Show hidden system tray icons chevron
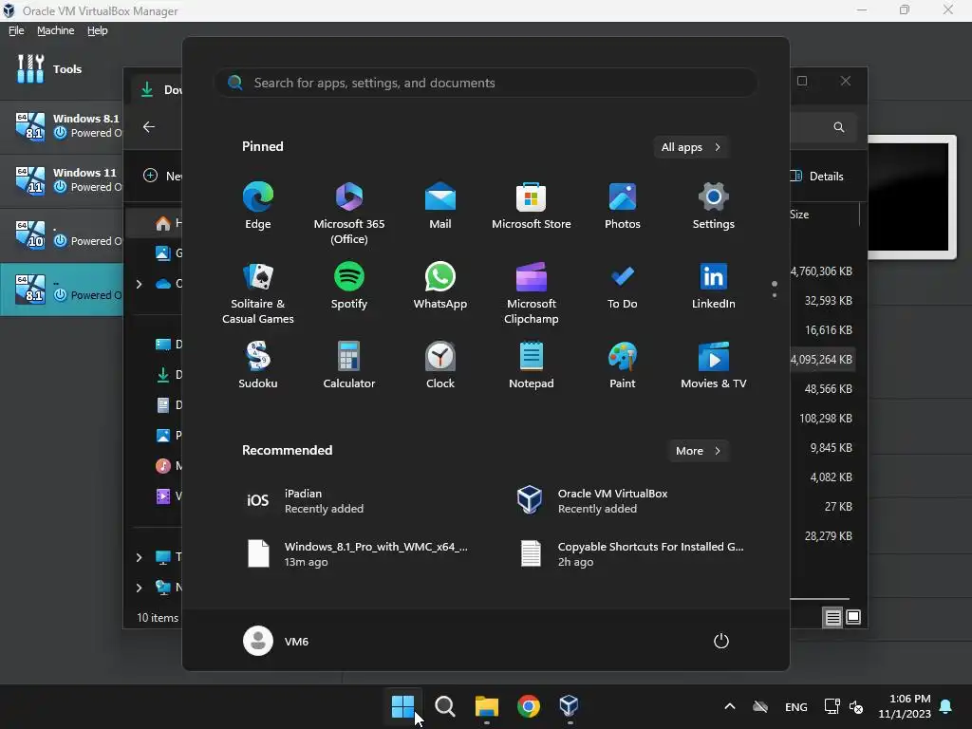The width and height of the screenshot is (972, 729). tap(730, 706)
